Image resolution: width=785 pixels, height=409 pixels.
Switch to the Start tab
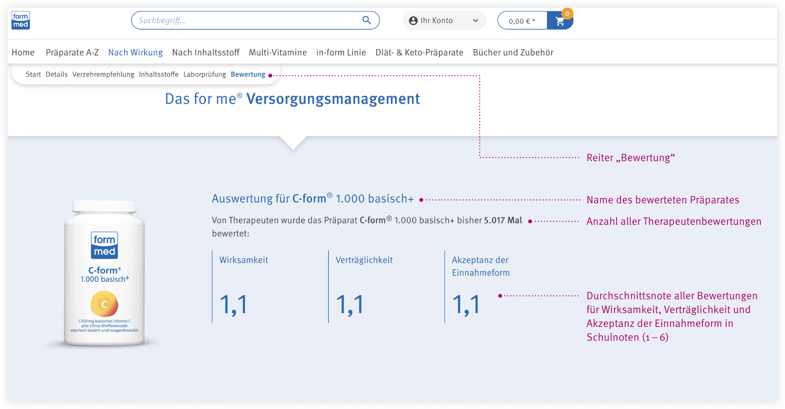(x=33, y=74)
